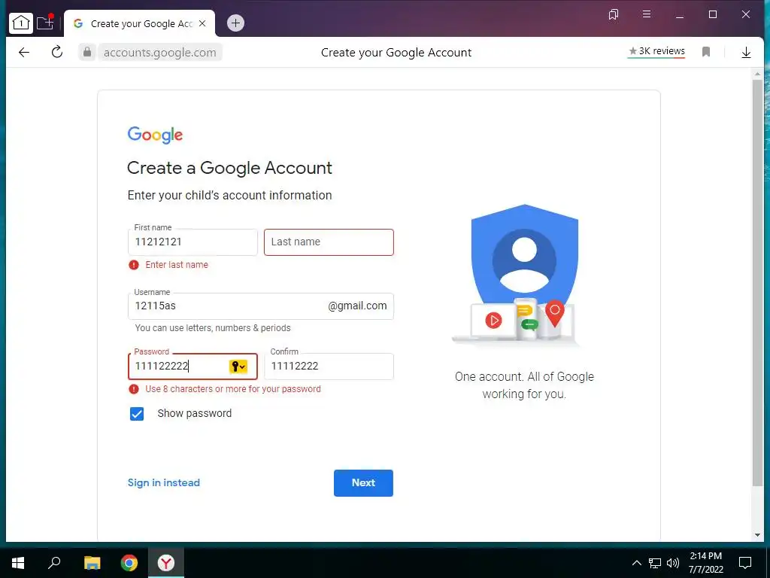Image resolution: width=770 pixels, height=578 pixels.
Task: Close the Create your Google Account tab
Action: pyautogui.click(x=202, y=23)
